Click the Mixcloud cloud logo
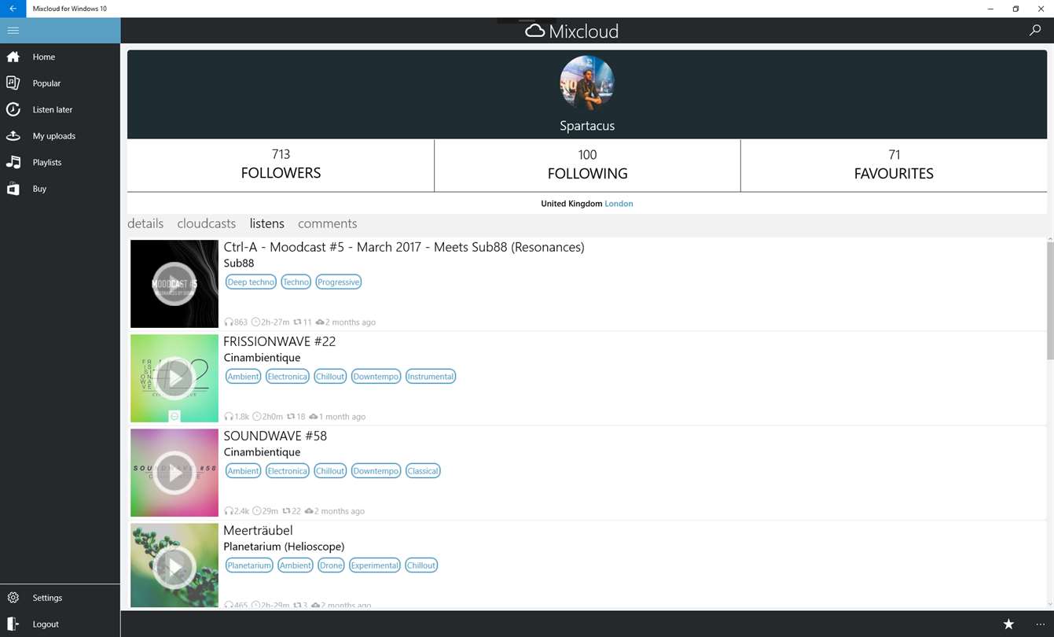 pyautogui.click(x=535, y=31)
